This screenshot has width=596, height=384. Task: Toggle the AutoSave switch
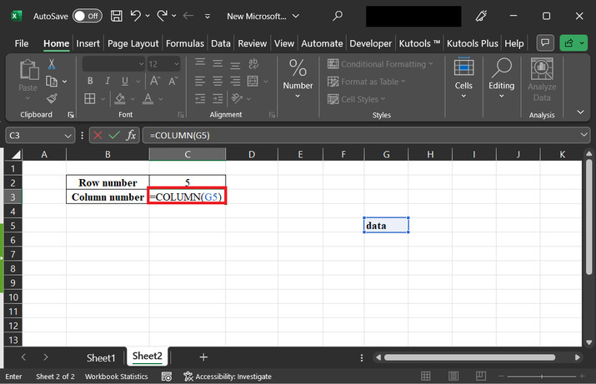tap(88, 16)
